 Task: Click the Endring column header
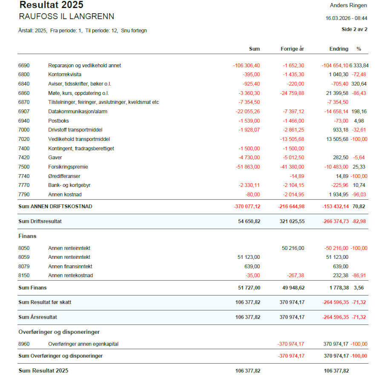pyautogui.click(x=339, y=49)
